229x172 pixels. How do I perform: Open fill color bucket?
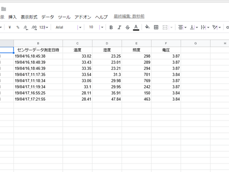(147, 27)
